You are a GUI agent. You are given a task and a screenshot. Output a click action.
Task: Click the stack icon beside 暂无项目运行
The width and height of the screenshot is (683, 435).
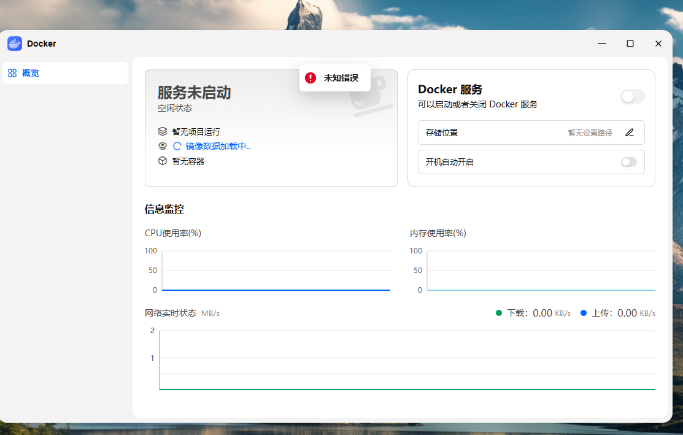pos(163,131)
